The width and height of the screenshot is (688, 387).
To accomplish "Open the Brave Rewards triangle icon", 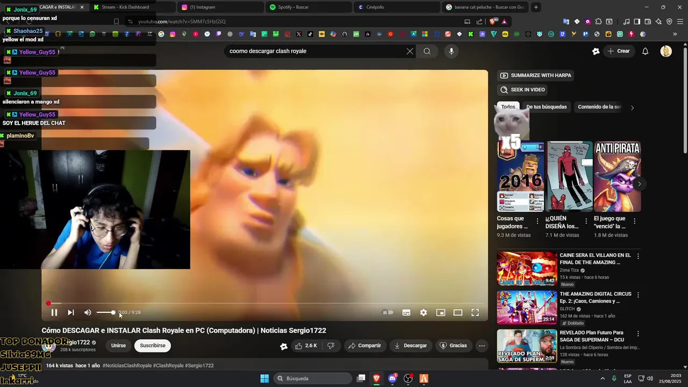I will pos(504,21).
